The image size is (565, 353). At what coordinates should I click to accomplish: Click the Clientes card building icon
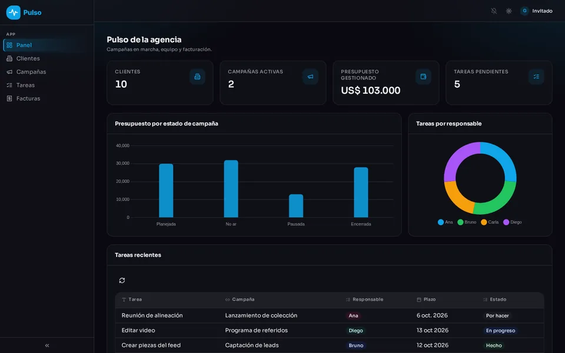pyautogui.click(x=197, y=76)
